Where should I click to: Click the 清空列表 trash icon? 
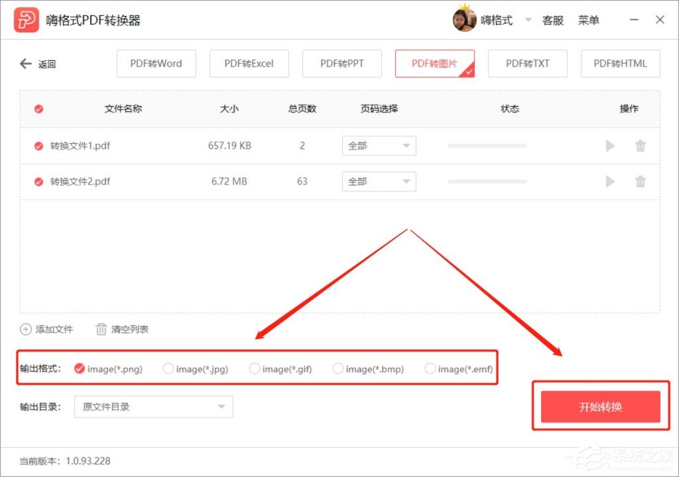click(x=101, y=329)
